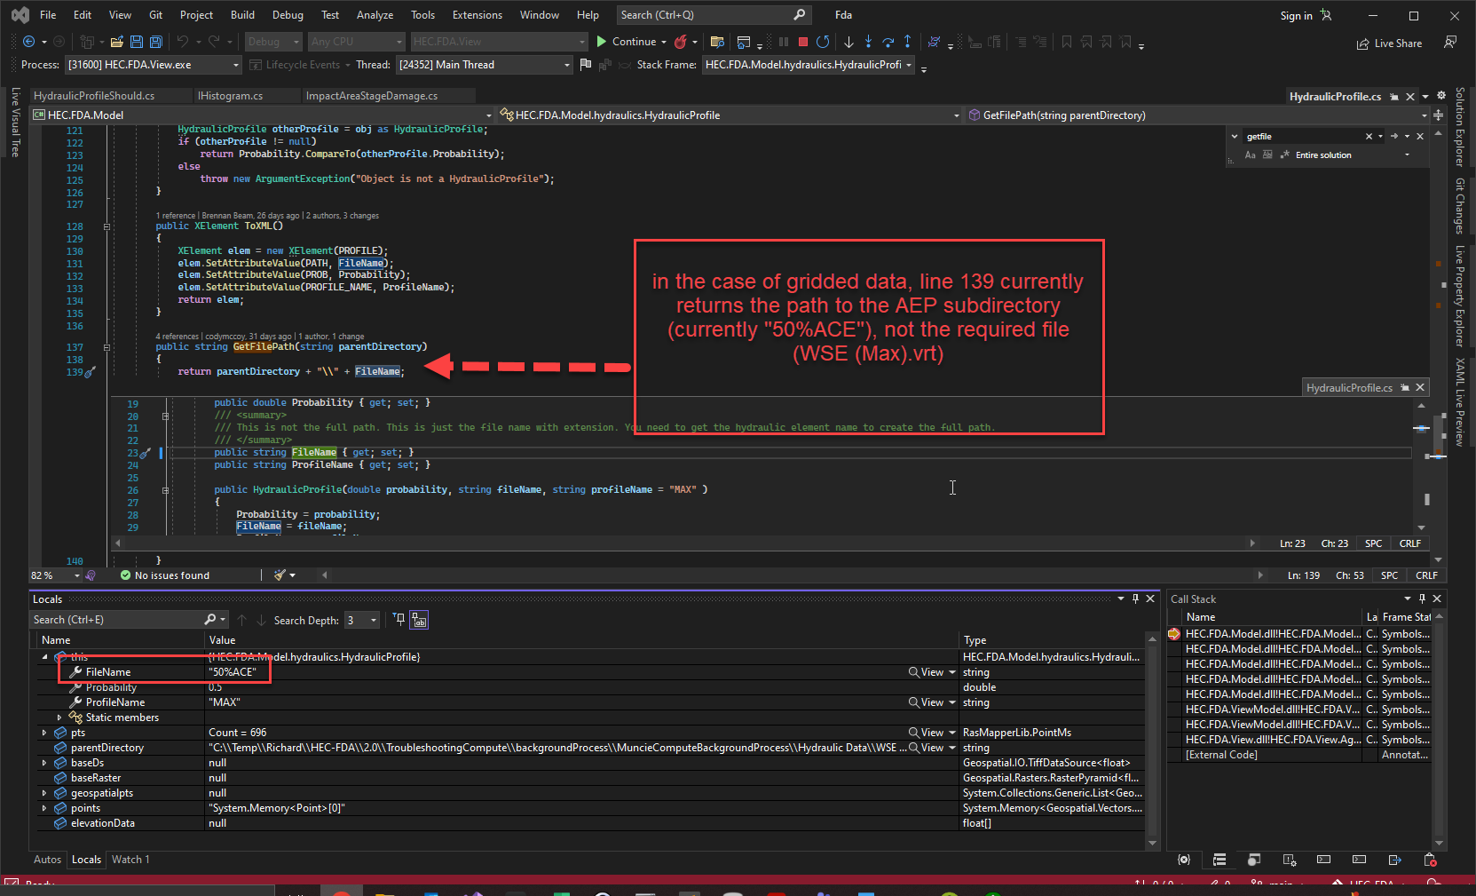This screenshot has height=896, width=1476.
Task: Toggle a bookmark with the bookmark icon
Action: [x=1066, y=41]
